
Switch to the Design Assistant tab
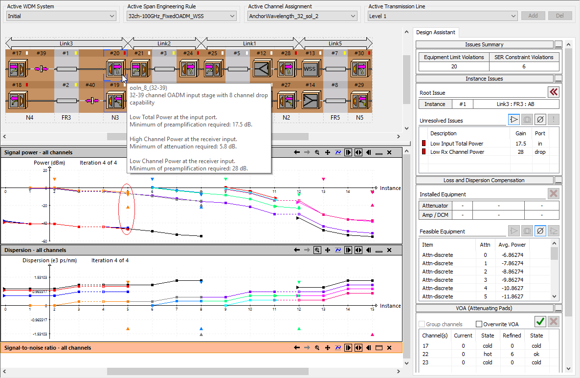pyautogui.click(x=436, y=32)
